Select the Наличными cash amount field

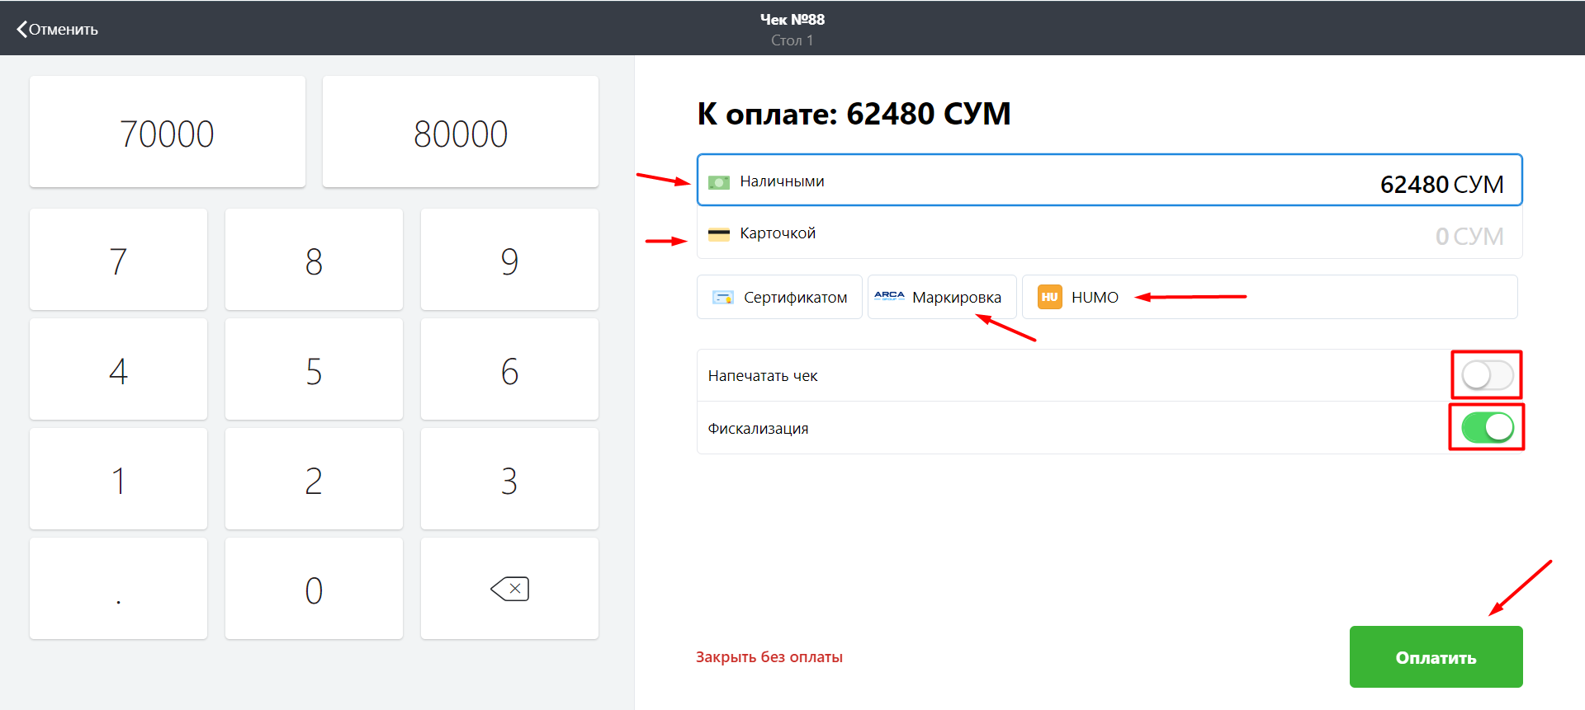click(x=1109, y=180)
